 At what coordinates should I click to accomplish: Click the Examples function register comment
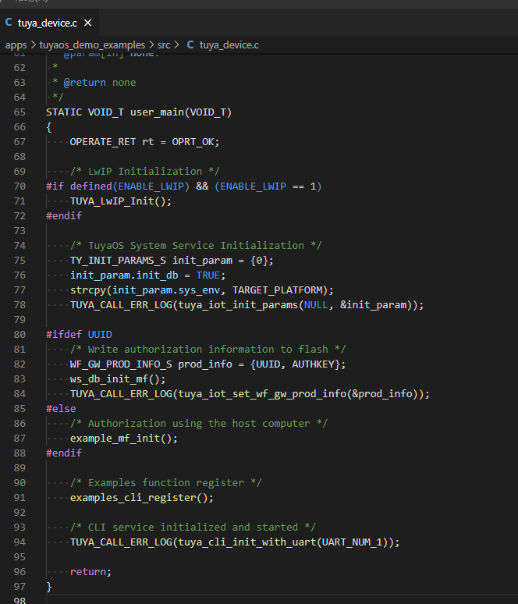[x=166, y=483]
